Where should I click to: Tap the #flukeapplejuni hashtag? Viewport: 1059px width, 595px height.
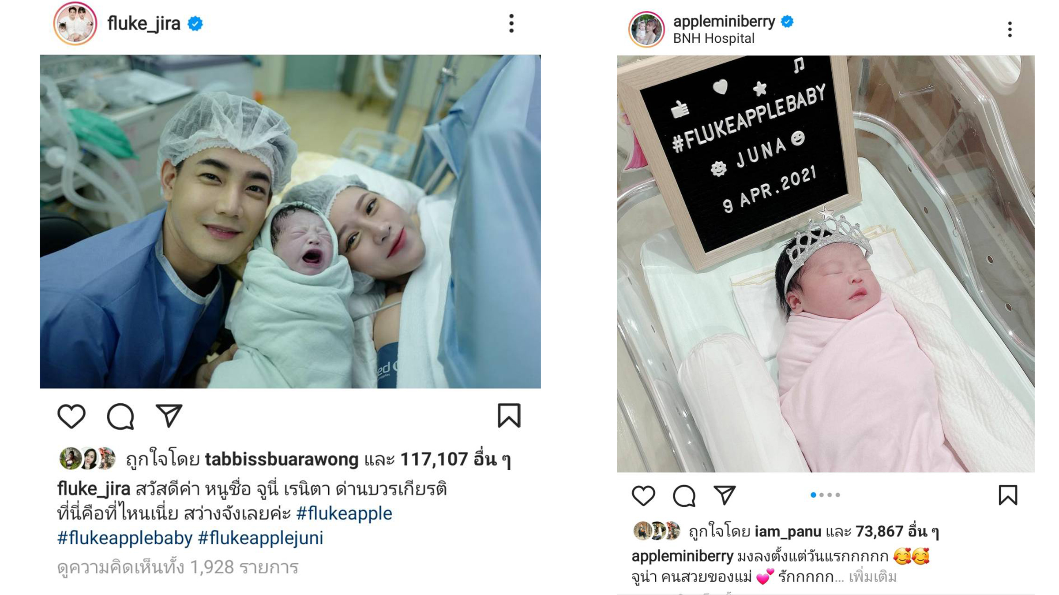click(x=260, y=538)
